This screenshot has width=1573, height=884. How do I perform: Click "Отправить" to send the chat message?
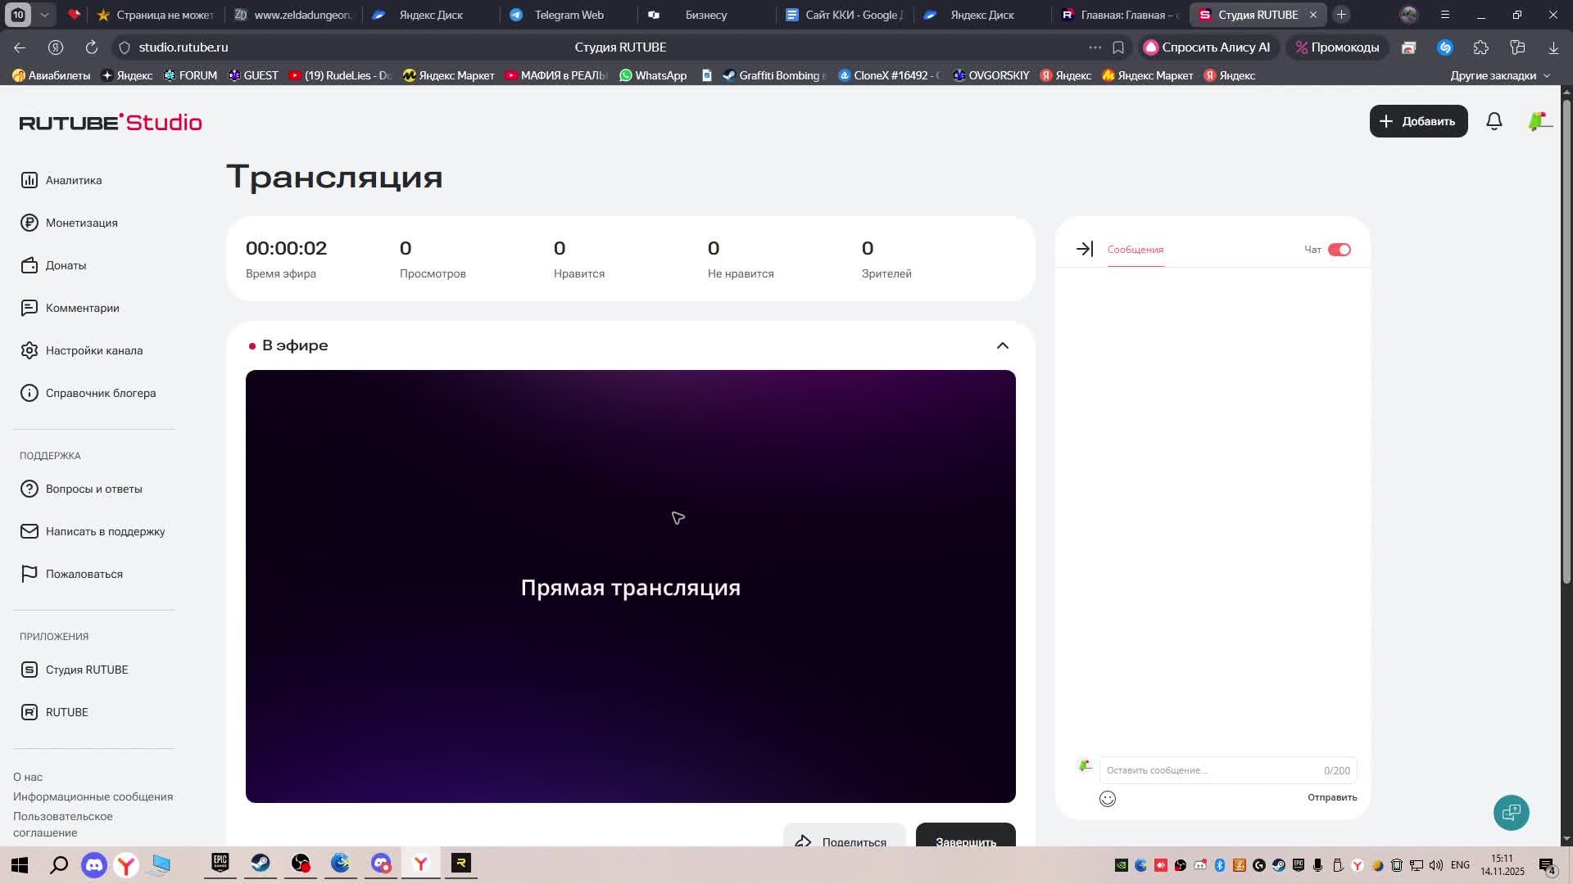1331,797
